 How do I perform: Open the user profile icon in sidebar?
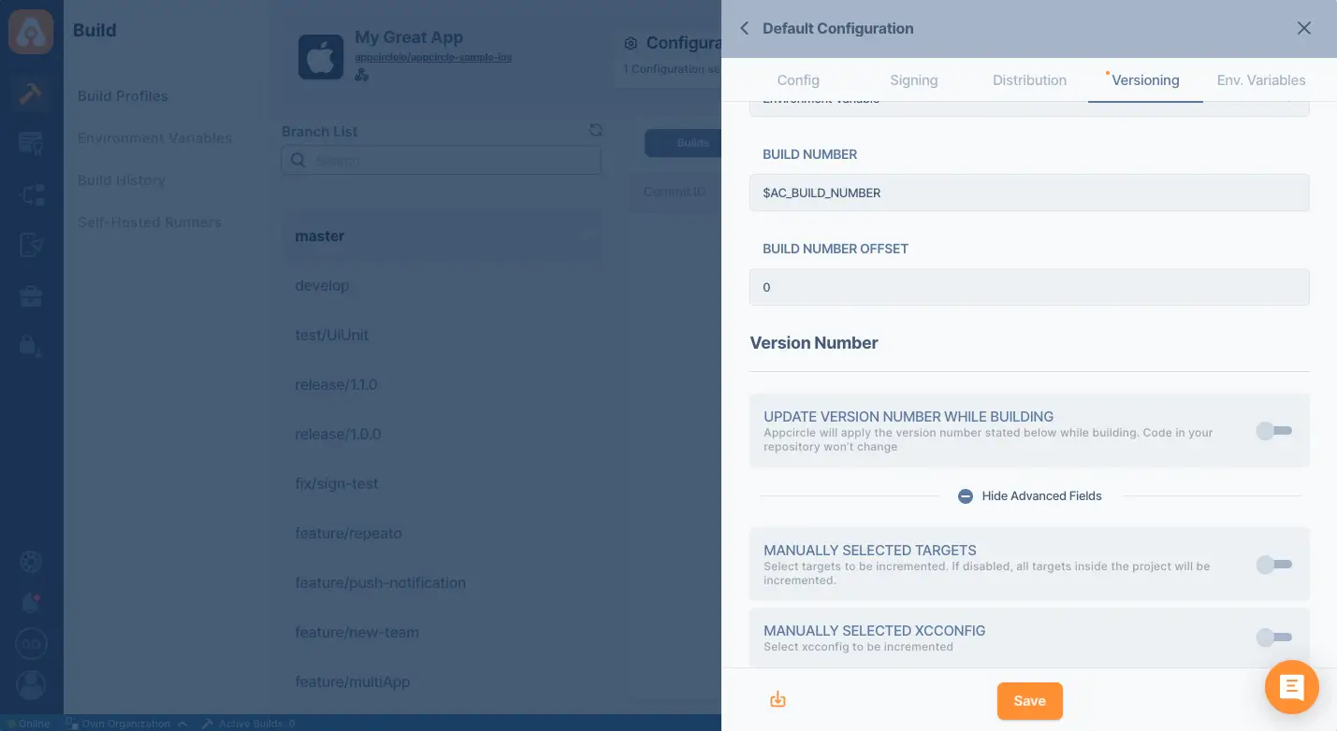click(x=31, y=686)
